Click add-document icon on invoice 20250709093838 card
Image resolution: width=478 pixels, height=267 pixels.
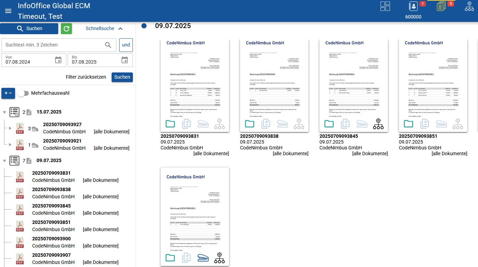(x=266, y=124)
